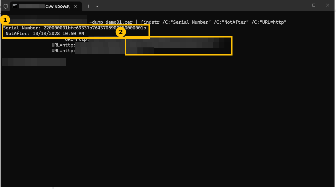
Task: Click the findstr command line text
Action: coord(188,22)
